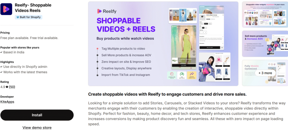Click the Add to Cart button in preview
The image size is (288, 130).
(x=210, y=48)
